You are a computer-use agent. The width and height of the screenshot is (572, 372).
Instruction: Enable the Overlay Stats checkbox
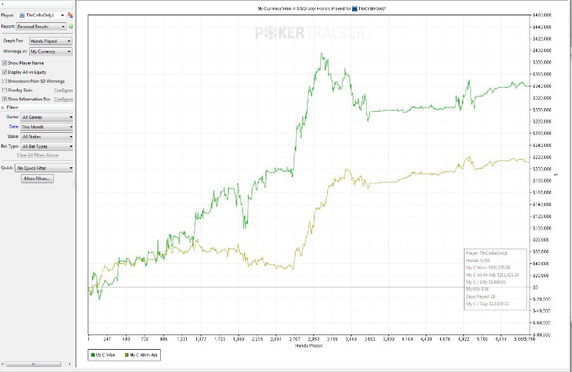click(4, 90)
